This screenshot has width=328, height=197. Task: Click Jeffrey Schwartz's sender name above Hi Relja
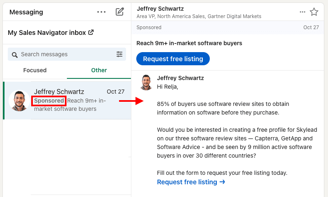point(180,78)
